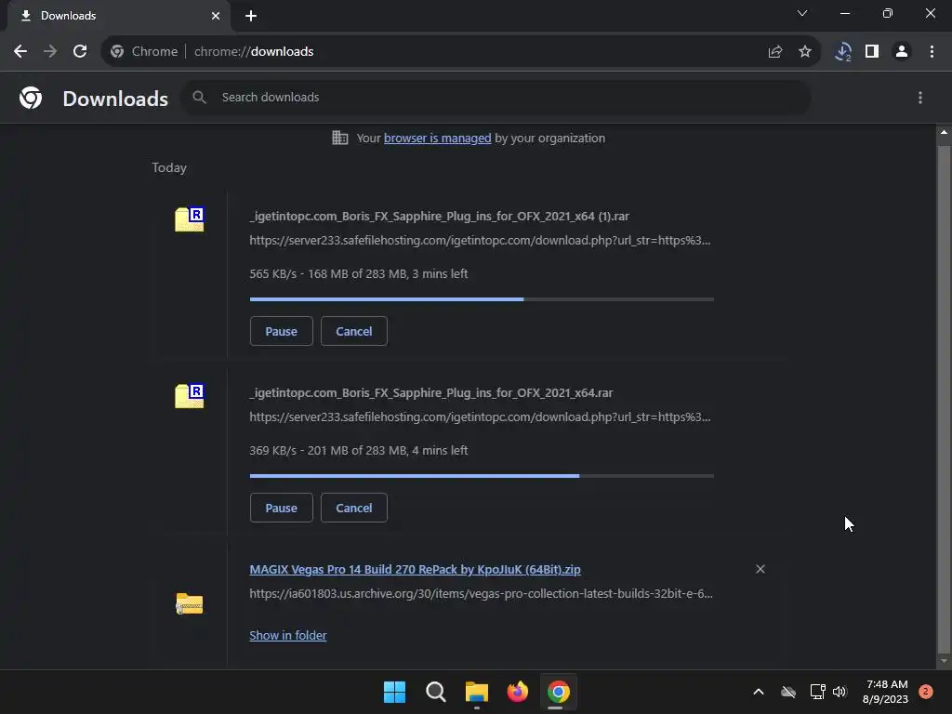Click the managed organization building icon
Viewport: 952px width, 714px height.
click(340, 138)
